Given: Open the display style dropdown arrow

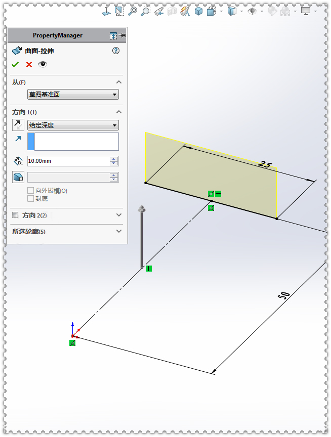Looking at the screenshot, I should coord(241,12).
